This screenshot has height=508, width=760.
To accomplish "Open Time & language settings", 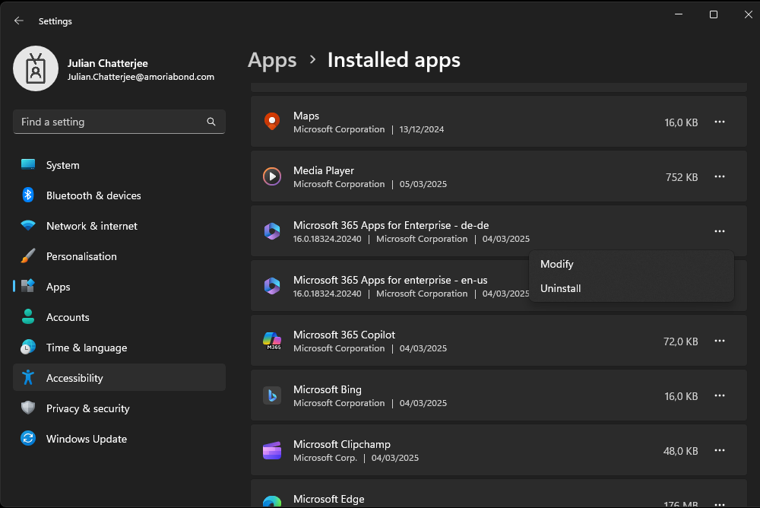I will click(119, 348).
